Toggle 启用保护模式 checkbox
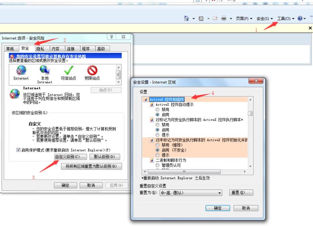313x226 pixels. pyautogui.click(x=18, y=150)
